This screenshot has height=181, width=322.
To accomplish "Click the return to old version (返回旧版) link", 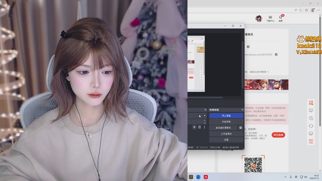I will coord(311,142).
